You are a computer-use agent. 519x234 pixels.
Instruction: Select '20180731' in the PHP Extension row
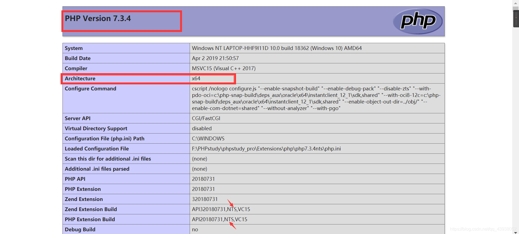click(x=203, y=189)
